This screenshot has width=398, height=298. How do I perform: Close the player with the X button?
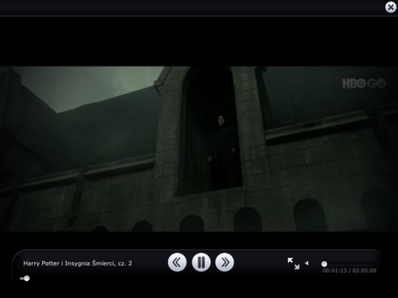click(x=391, y=7)
